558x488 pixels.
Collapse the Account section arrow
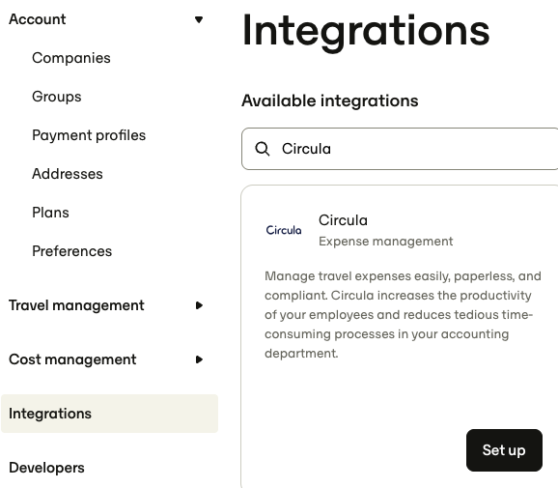tap(199, 19)
